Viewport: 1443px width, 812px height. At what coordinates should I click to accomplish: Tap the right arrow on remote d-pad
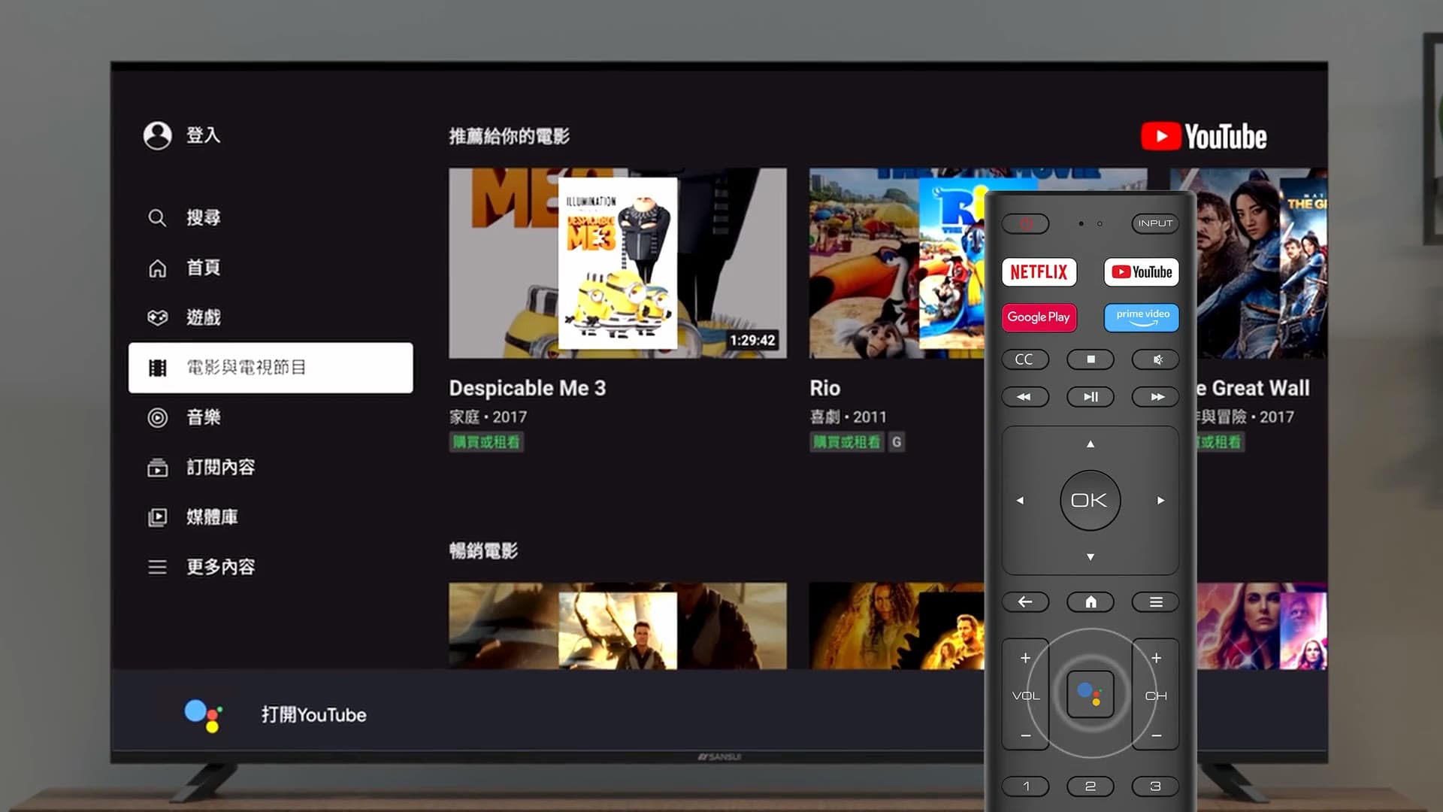[1160, 501]
